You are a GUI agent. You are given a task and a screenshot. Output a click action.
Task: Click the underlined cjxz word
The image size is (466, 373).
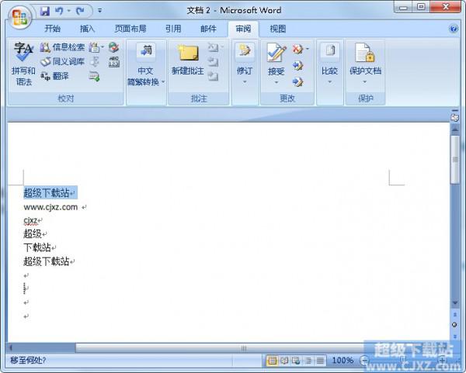coord(30,220)
